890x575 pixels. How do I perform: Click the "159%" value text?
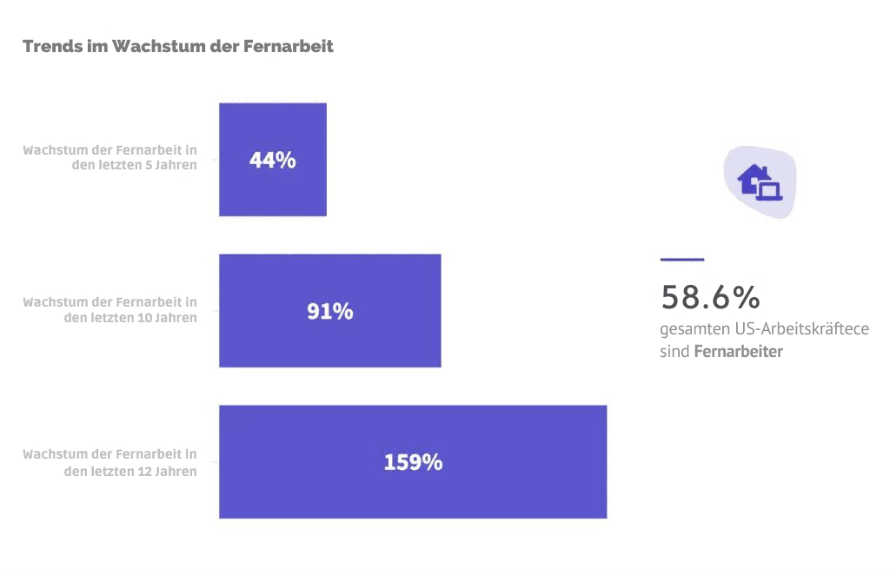tap(413, 462)
